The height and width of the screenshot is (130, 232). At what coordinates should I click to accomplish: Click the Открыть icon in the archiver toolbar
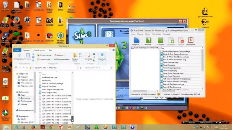(136, 40)
